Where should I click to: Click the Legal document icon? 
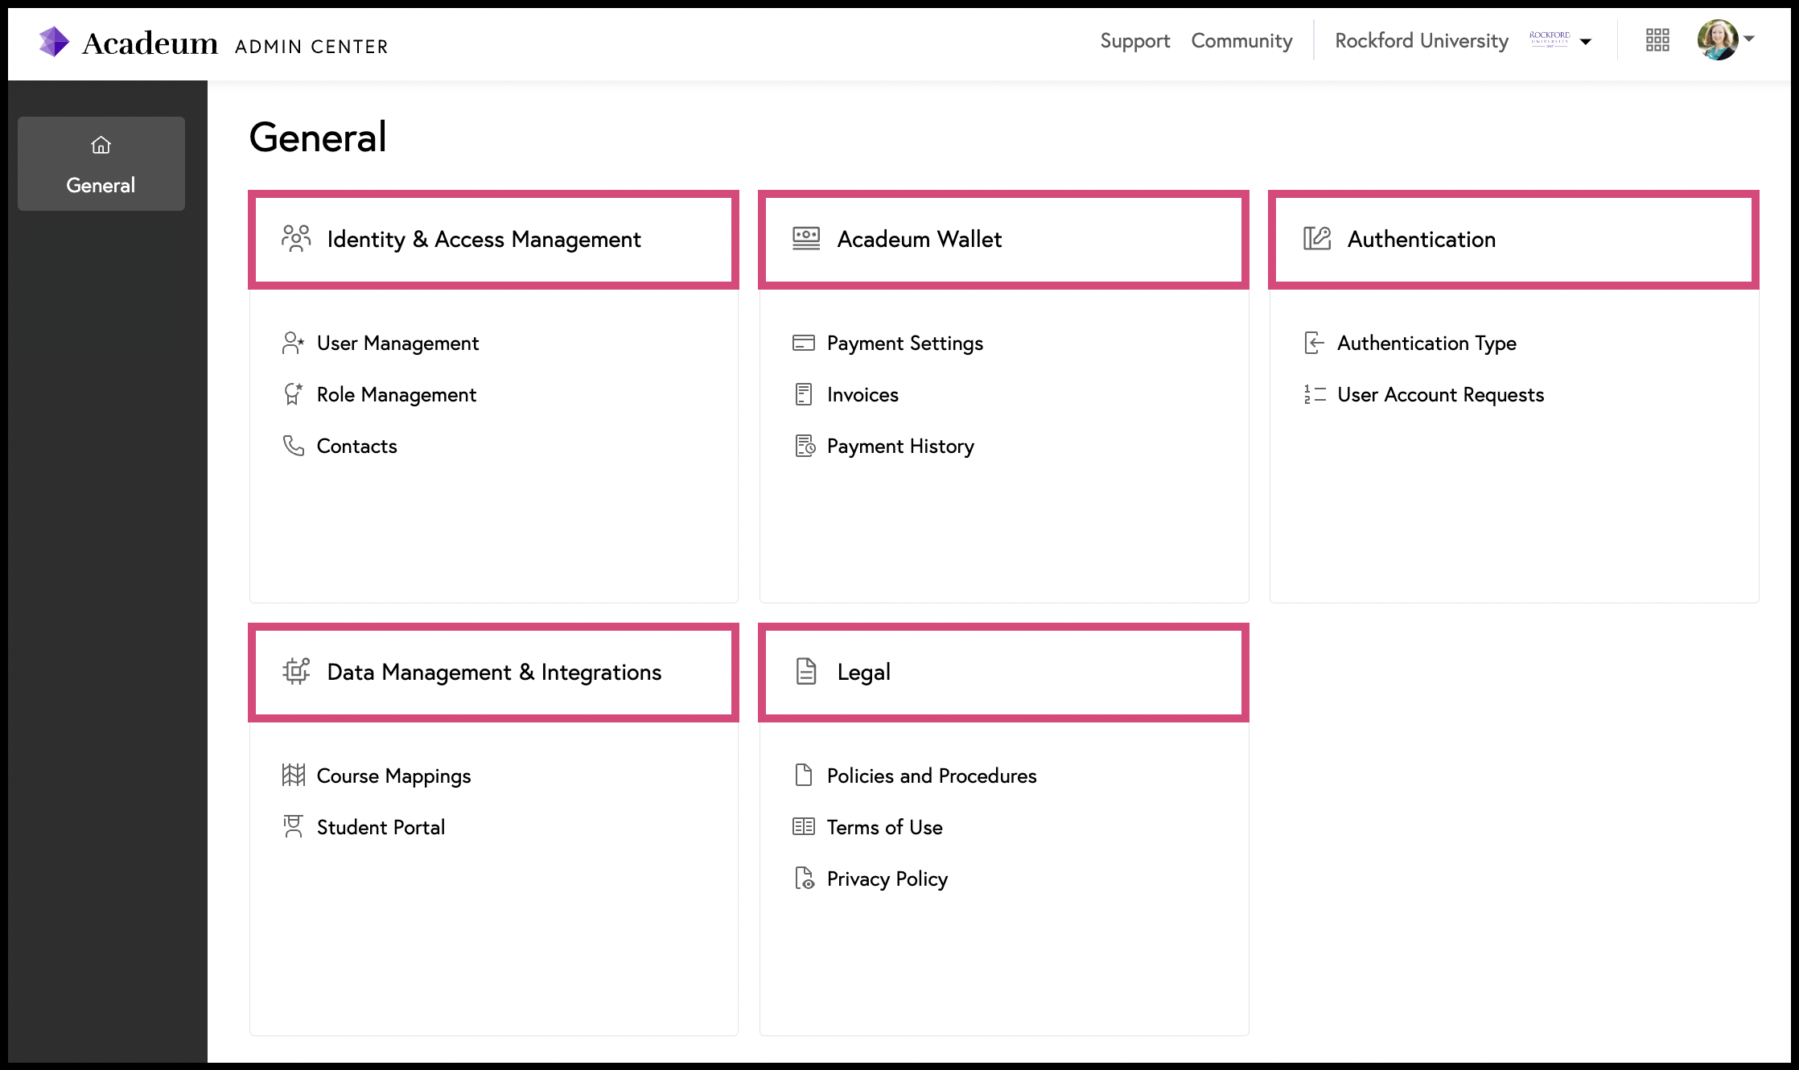[806, 672]
